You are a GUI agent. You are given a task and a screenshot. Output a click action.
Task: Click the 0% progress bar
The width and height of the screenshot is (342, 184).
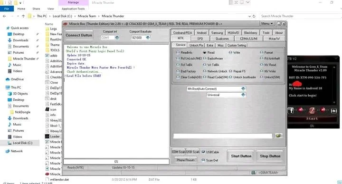tap(116, 162)
